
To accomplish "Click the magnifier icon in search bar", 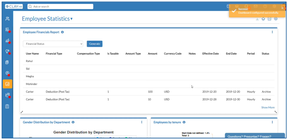I will [x=31, y=6].
